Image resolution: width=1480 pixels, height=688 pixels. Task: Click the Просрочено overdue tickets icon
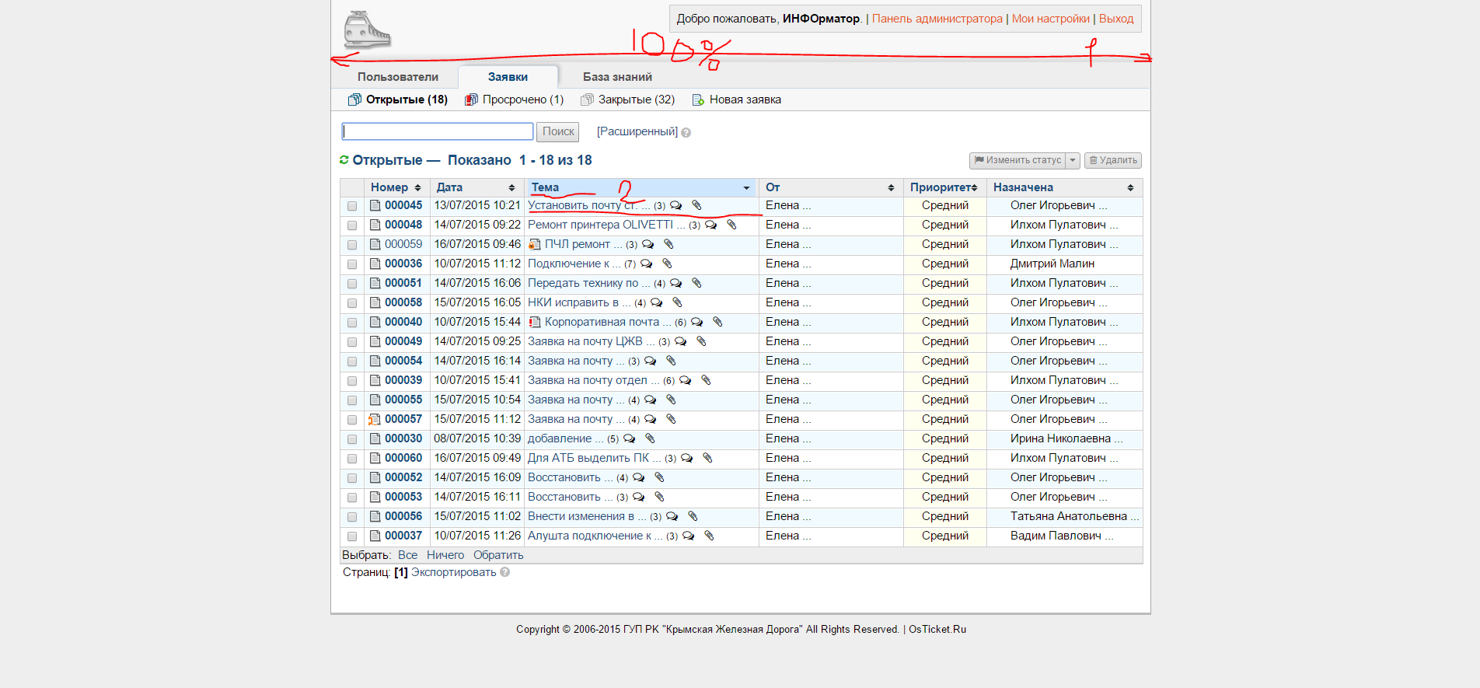point(471,100)
